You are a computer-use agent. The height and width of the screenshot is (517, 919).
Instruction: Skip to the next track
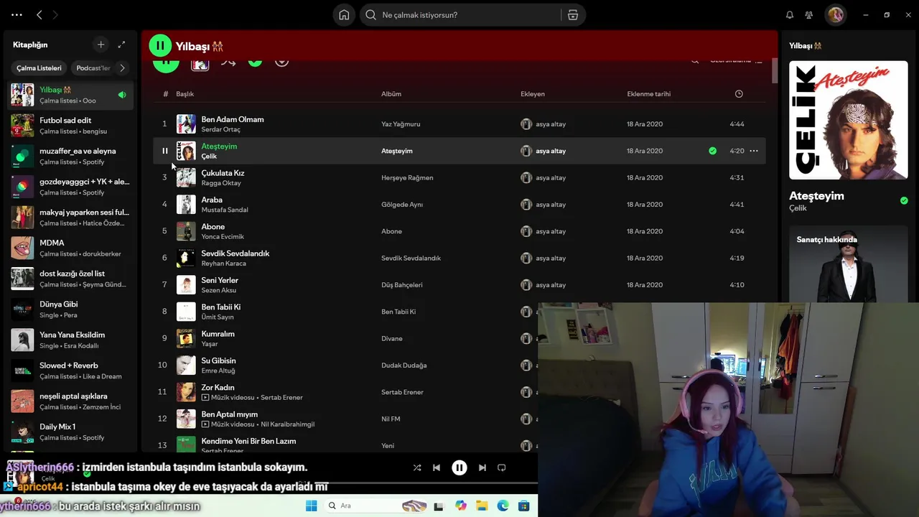pyautogui.click(x=482, y=467)
